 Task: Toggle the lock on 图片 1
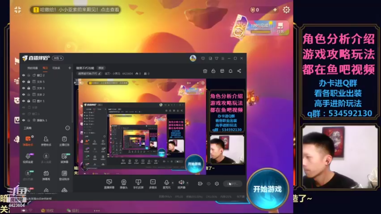tap(29, 101)
